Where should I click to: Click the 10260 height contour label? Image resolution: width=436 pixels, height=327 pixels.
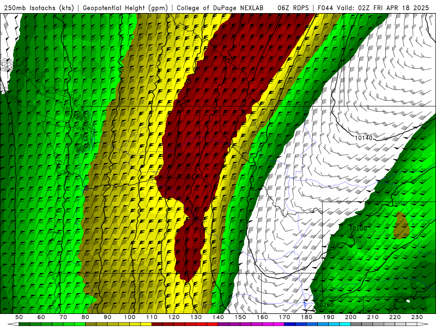[x=325, y=305]
